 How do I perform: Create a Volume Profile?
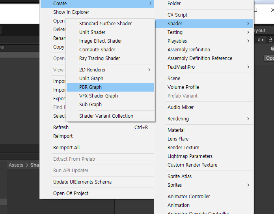[x=204, y=87]
